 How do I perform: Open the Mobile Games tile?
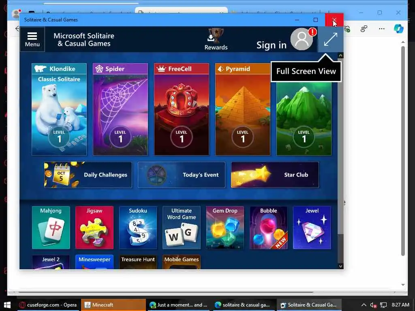182,262
